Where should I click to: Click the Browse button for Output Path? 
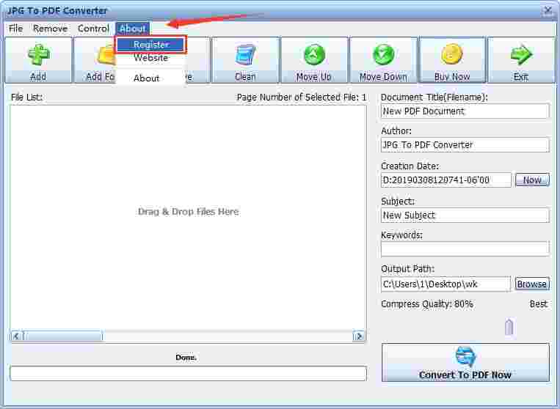[532, 284]
